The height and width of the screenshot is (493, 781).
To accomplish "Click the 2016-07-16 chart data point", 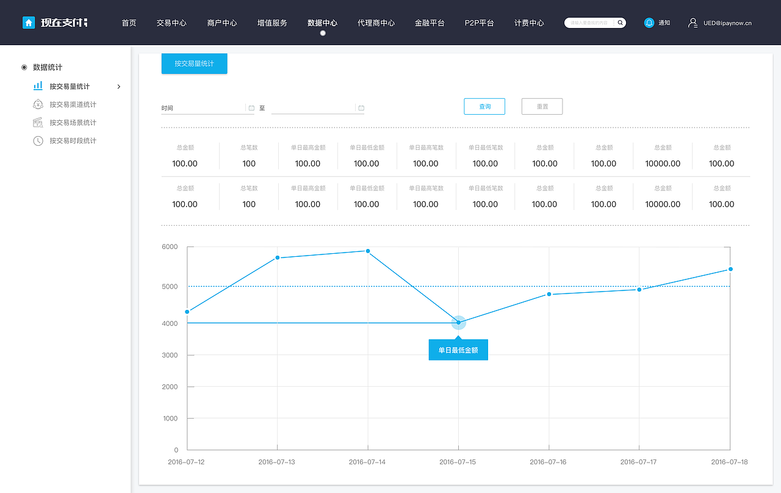I will tap(549, 294).
